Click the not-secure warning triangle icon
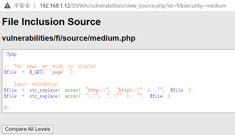The width and height of the screenshot is (235, 135). click(7, 5)
